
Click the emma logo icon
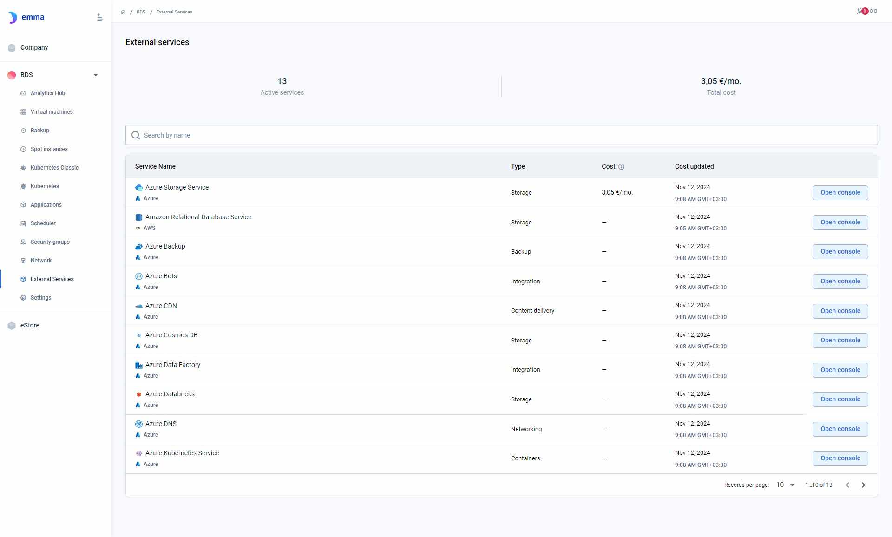(x=13, y=18)
